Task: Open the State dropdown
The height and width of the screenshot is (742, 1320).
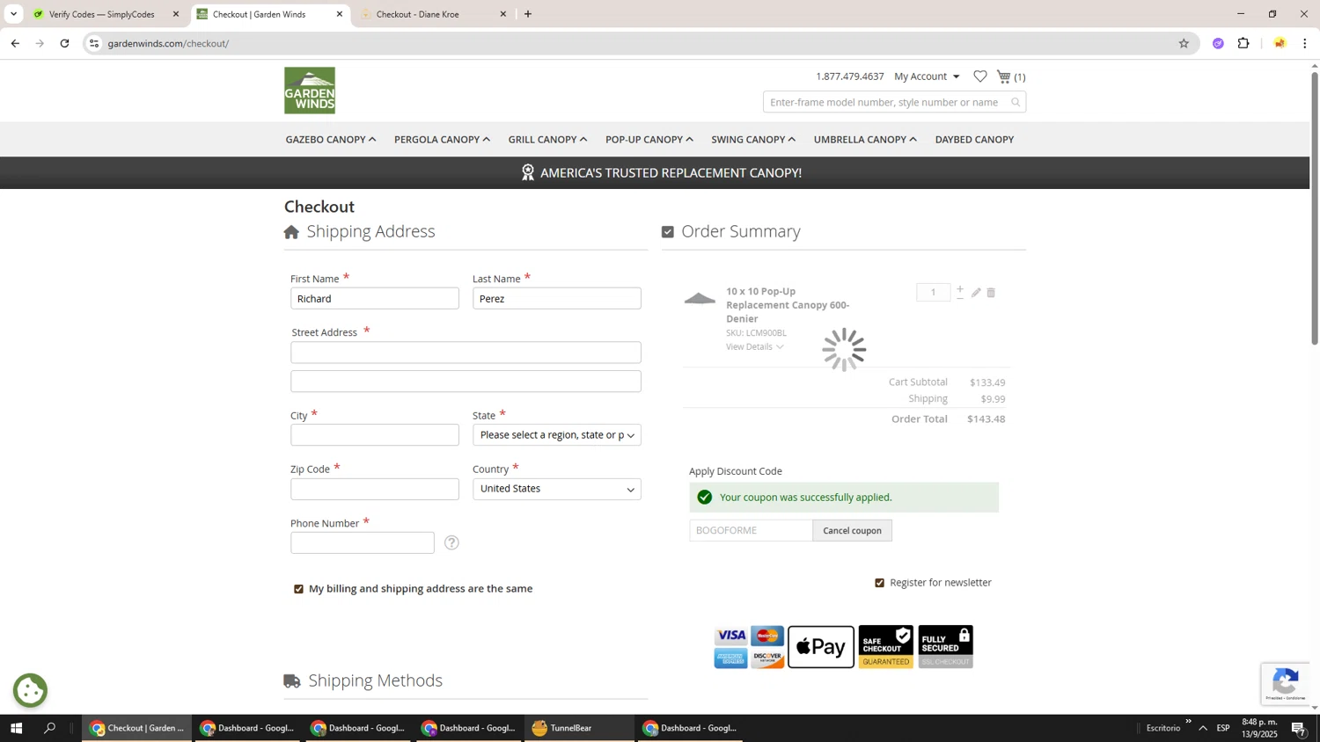Action: [x=556, y=435]
